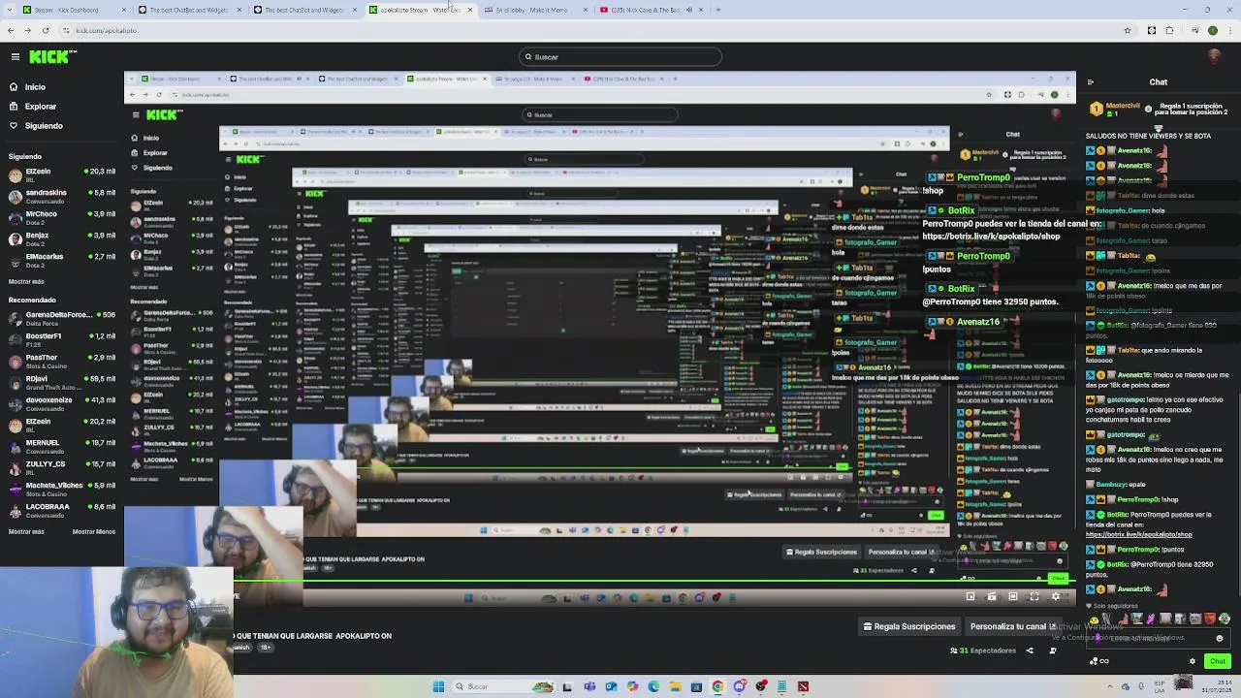Open followed channel sandraskins
This screenshot has height=698, width=1241.
[x=61, y=196]
